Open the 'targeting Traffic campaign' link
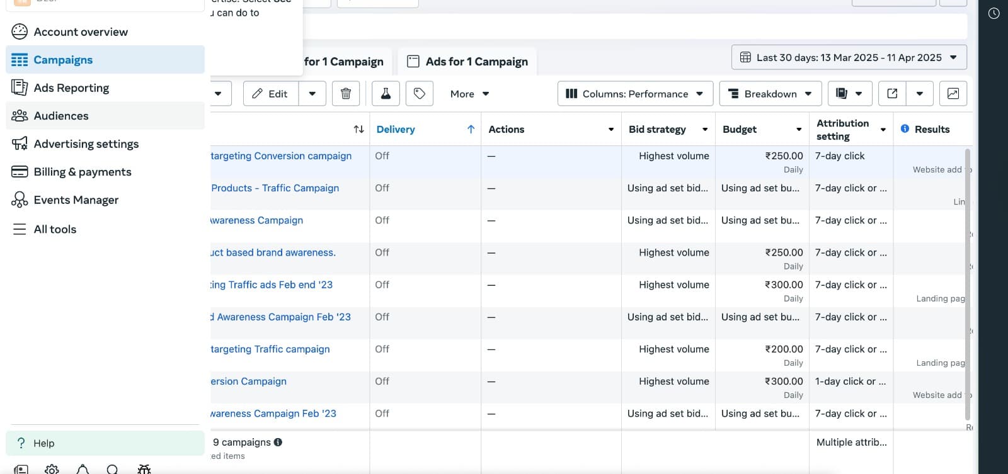 (x=270, y=349)
